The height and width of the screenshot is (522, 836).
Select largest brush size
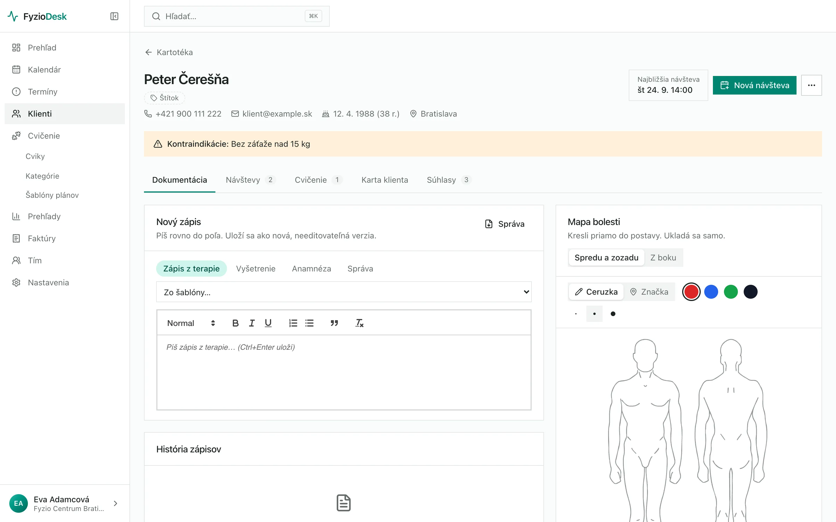pos(613,314)
